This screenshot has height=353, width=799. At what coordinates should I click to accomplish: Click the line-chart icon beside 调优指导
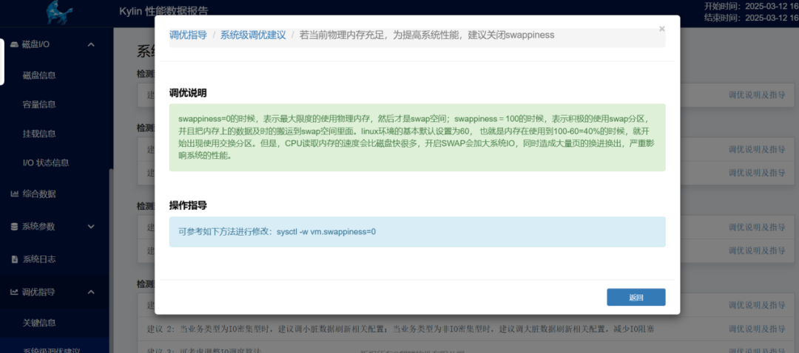point(14,292)
